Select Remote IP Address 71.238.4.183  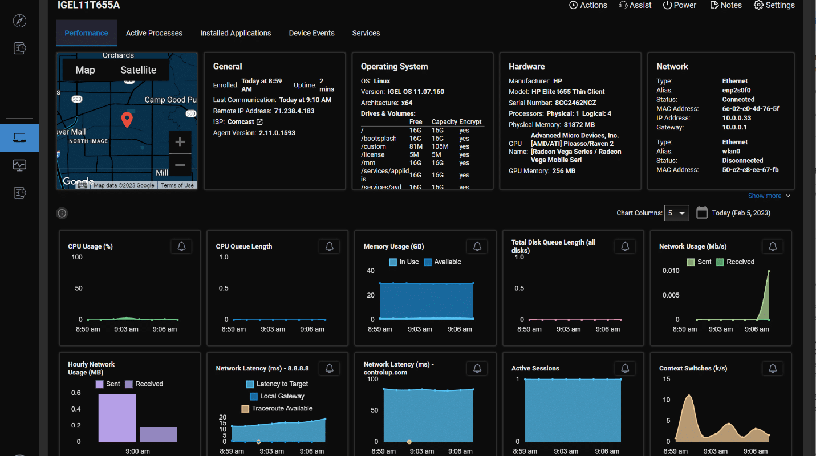[x=294, y=111]
